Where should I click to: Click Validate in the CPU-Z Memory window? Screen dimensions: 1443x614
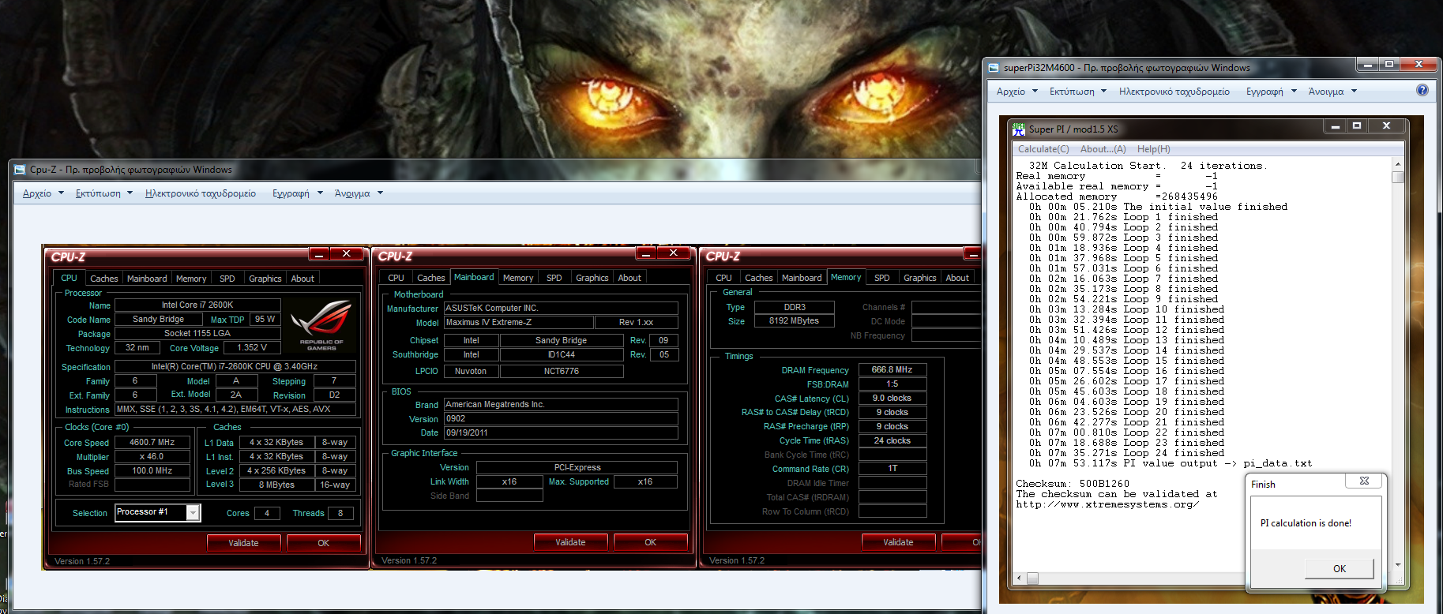pyautogui.click(x=898, y=542)
